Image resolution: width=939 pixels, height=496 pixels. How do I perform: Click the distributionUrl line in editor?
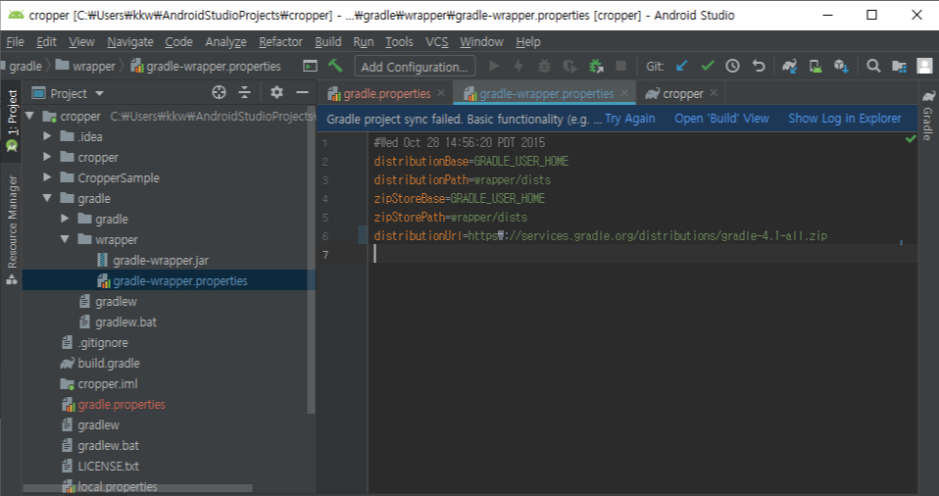[600, 235]
